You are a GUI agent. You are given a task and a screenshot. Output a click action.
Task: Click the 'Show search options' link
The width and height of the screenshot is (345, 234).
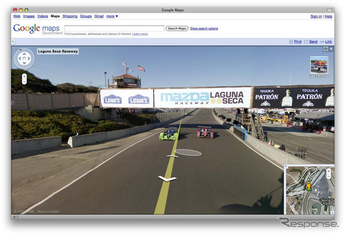coord(204,28)
